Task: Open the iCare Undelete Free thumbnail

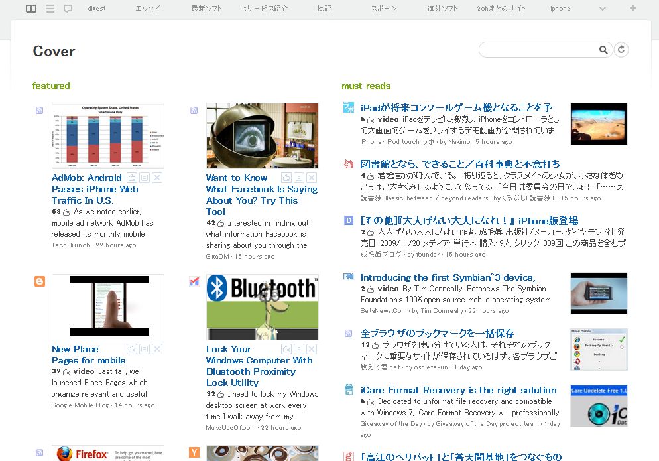Action: 599,407
